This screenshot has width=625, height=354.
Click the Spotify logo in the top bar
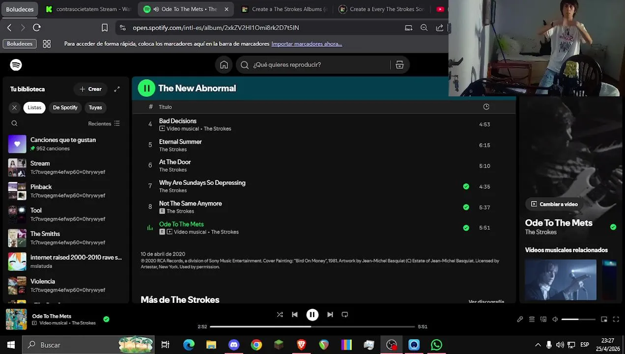coord(16,65)
